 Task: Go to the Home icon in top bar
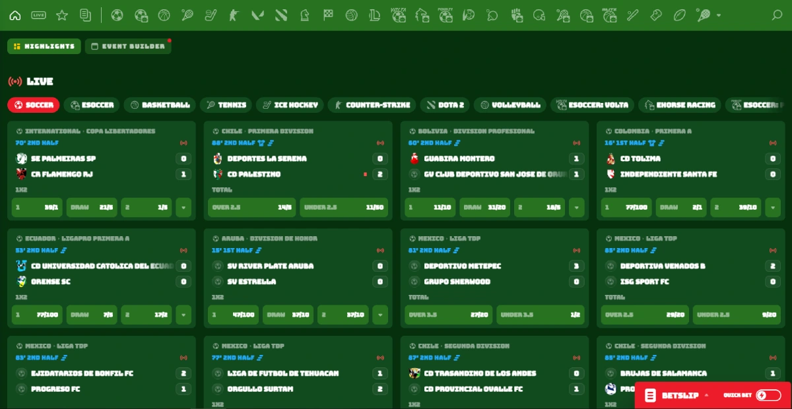tap(15, 15)
